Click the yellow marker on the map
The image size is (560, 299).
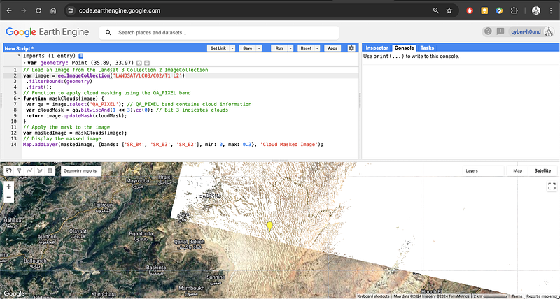tap(269, 226)
